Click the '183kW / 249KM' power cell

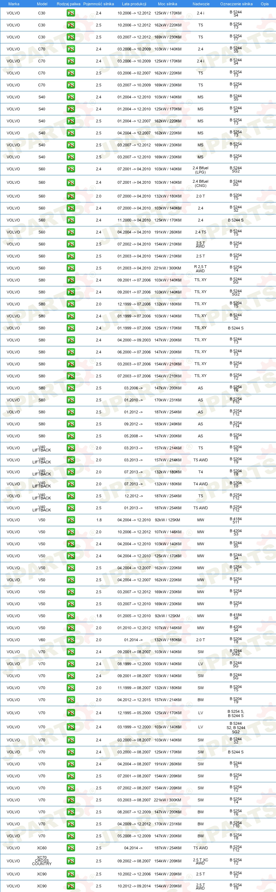(x=168, y=424)
